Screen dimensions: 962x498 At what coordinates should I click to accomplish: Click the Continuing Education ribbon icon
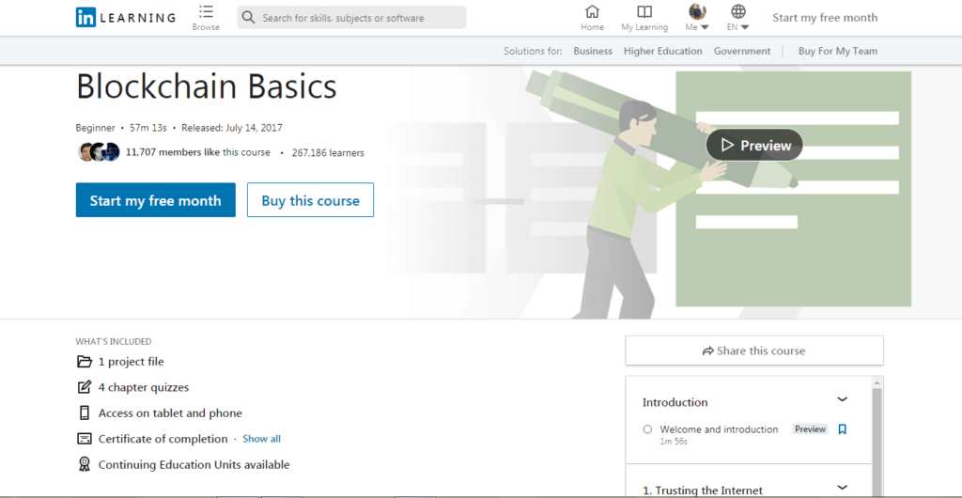point(84,464)
